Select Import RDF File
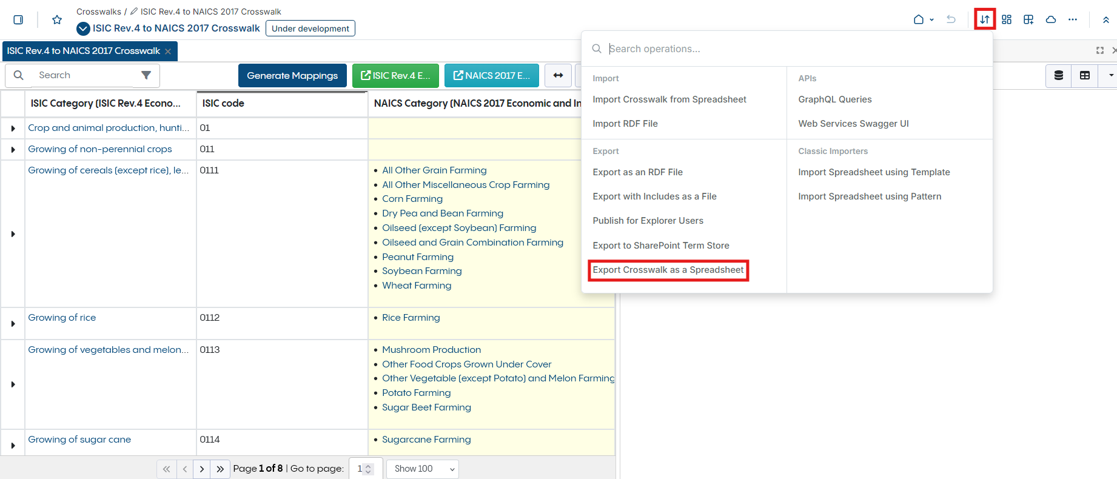 click(x=625, y=124)
